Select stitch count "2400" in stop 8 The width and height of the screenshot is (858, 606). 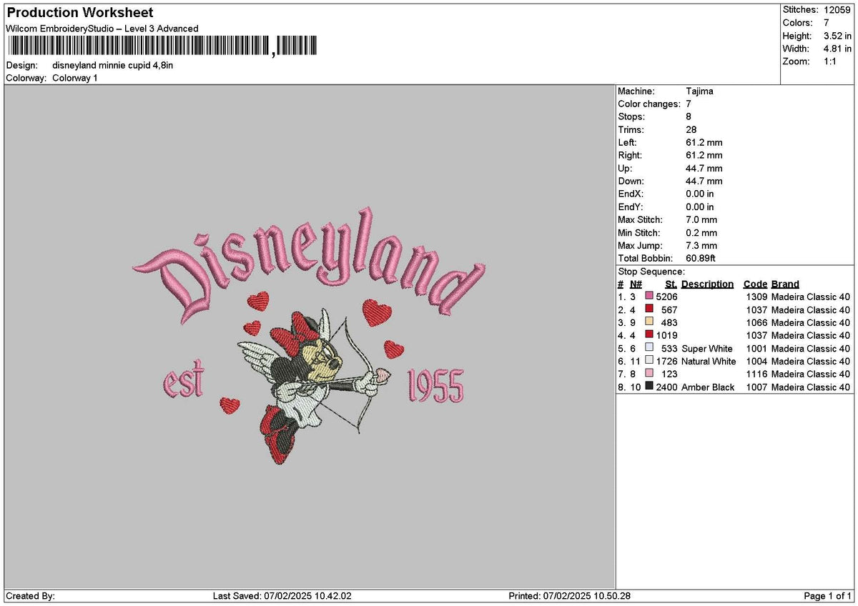tap(666, 387)
